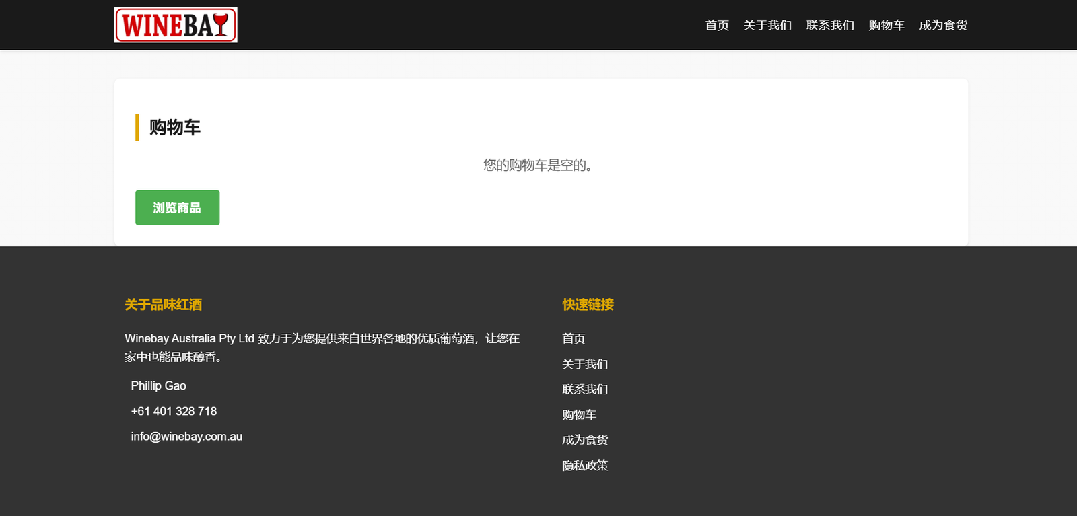1077x516 pixels.
Task: Click 成为食货 in the top navigation
Action: pos(943,25)
